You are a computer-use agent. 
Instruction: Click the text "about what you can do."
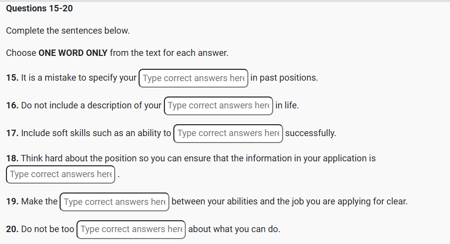[x=234, y=230]
